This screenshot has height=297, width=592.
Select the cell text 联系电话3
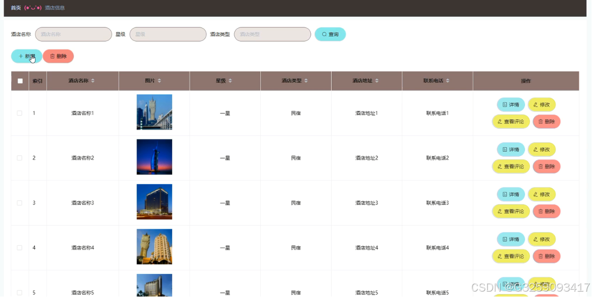pos(437,203)
